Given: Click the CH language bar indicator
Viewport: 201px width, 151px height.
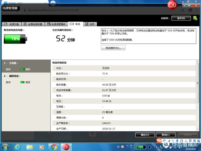Looking at the screenshot, I should pos(118,147).
